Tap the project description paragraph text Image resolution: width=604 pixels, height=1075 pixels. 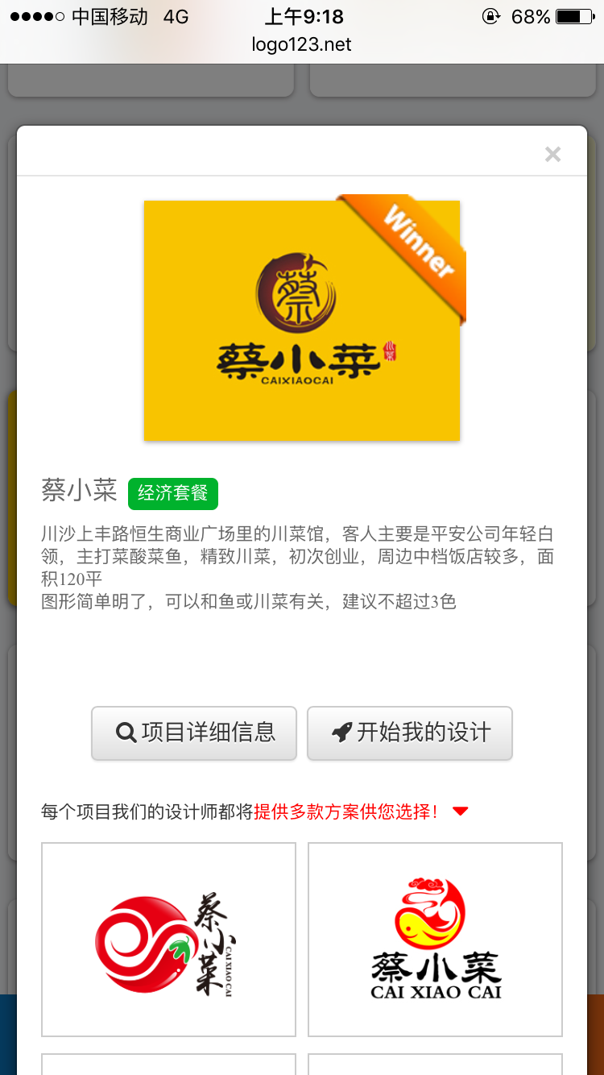298,567
